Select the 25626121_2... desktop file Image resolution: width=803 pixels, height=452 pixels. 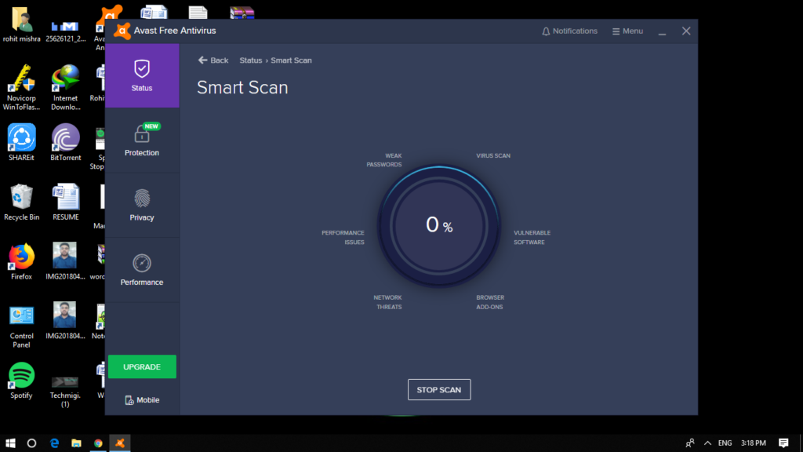pos(66,30)
